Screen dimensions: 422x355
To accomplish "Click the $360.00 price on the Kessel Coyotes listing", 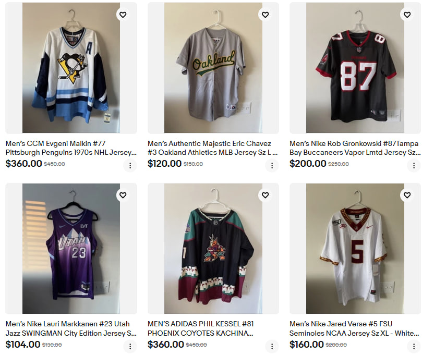I will (x=166, y=344).
